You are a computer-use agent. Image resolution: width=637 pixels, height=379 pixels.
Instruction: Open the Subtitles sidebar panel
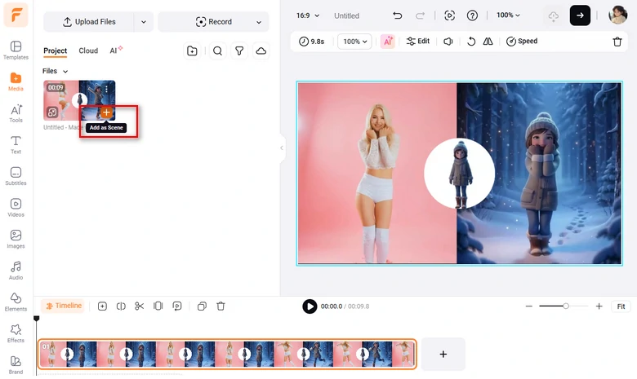pyautogui.click(x=16, y=176)
